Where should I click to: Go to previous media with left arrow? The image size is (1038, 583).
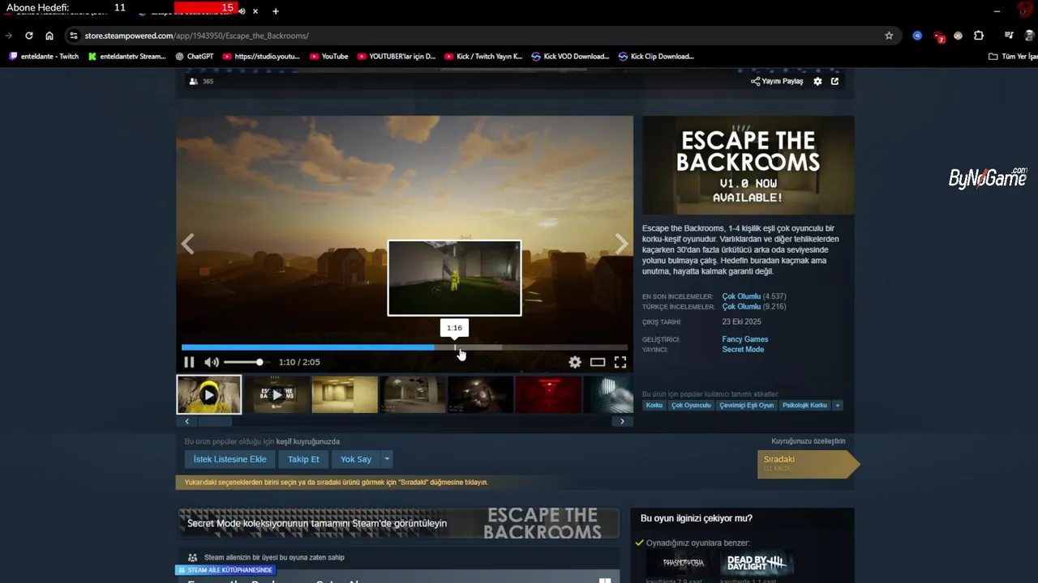187,244
